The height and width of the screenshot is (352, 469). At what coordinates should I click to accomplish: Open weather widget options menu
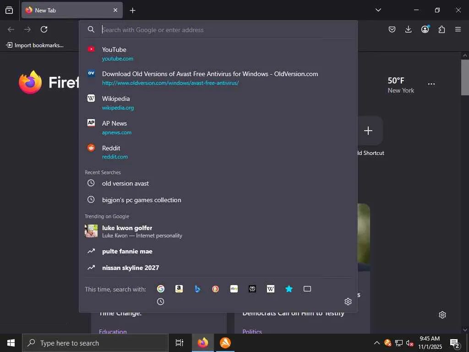click(431, 84)
